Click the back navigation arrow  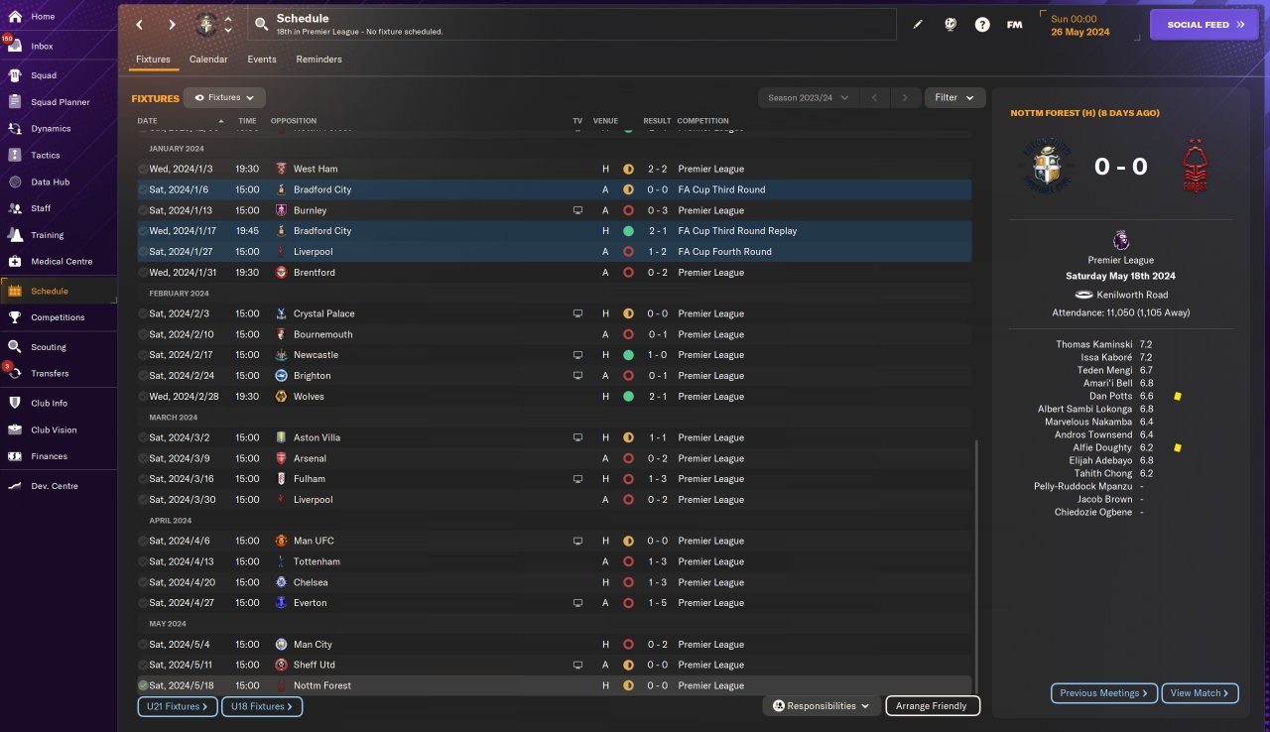pos(139,25)
